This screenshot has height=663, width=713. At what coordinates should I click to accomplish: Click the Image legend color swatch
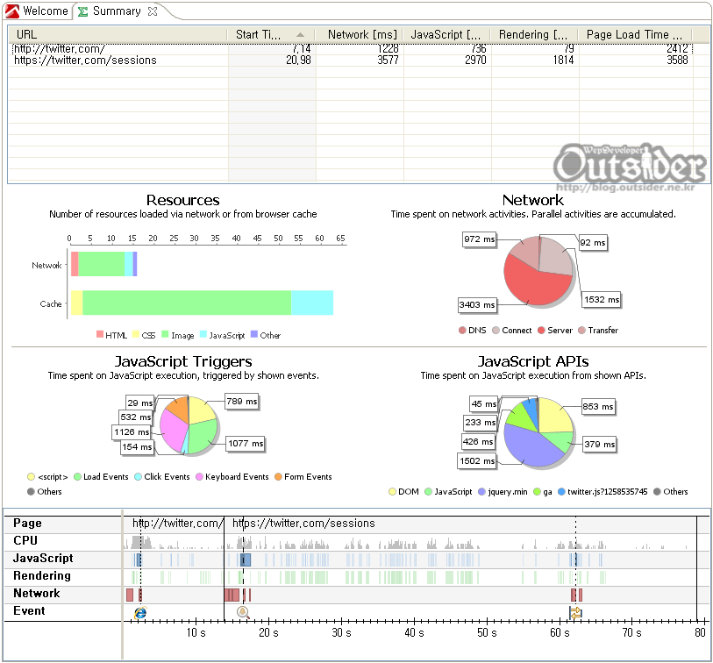coord(165,334)
